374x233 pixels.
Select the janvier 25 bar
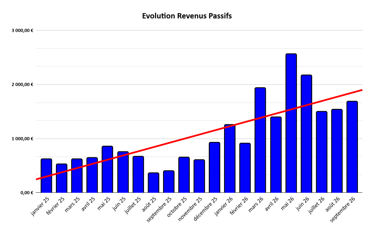46,176
